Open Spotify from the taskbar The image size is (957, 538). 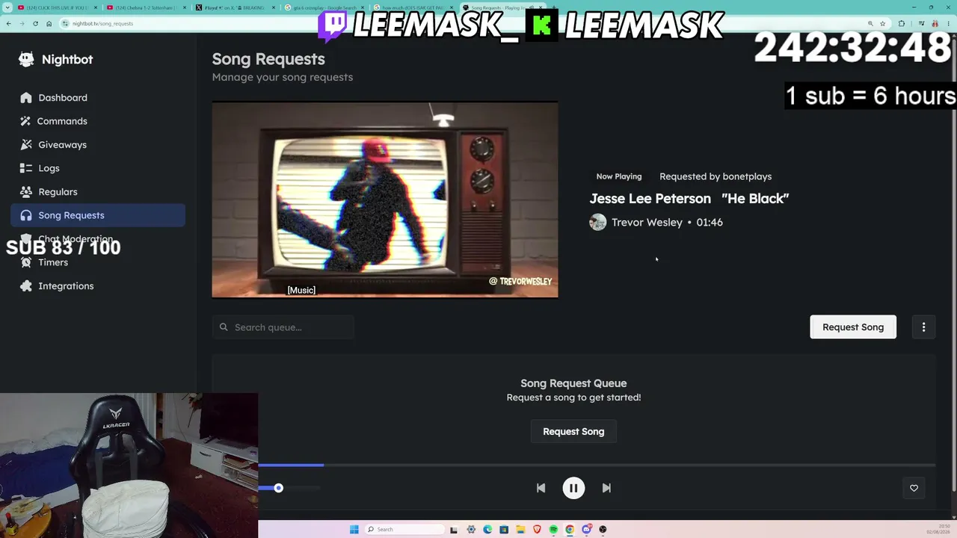click(553, 530)
